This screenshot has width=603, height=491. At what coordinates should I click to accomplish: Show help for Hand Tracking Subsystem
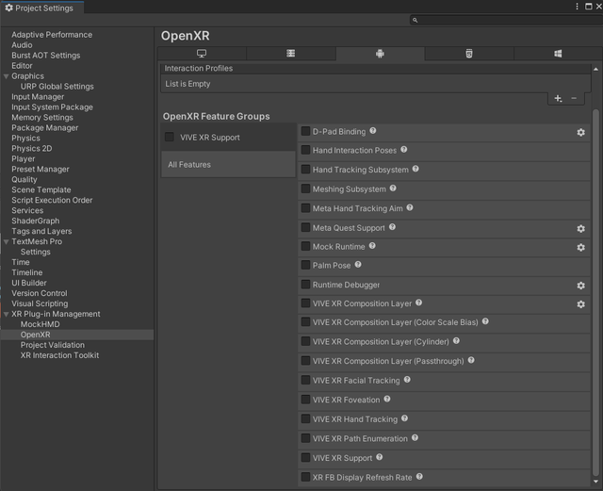coord(416,169)
